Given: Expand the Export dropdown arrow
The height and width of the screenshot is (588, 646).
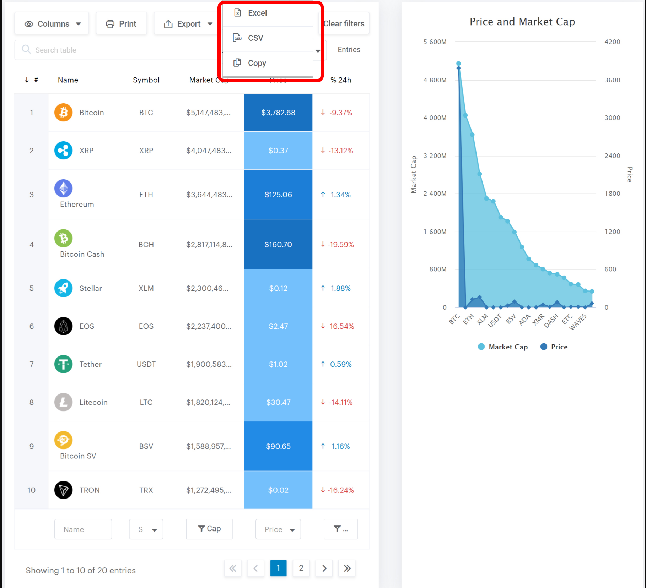Looking at the screenshot, I should [x=210, y=24].
